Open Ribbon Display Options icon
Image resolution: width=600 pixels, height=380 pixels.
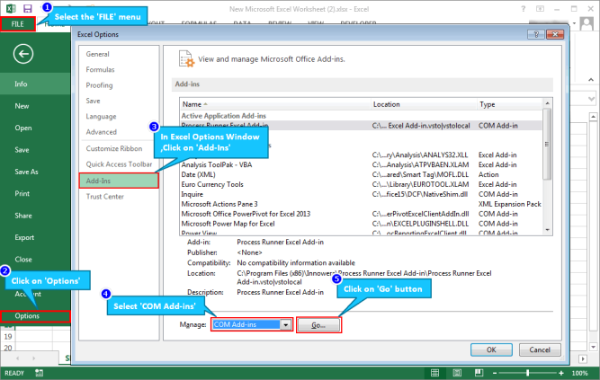pos(540,9)
